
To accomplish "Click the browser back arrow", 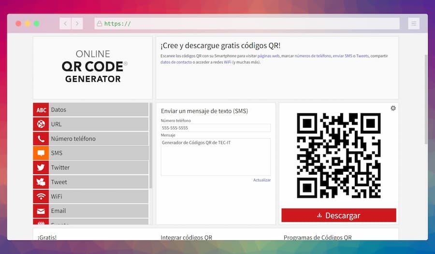I will (65, 24).
